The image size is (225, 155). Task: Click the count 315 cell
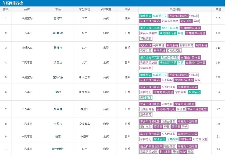coord(218,18)
